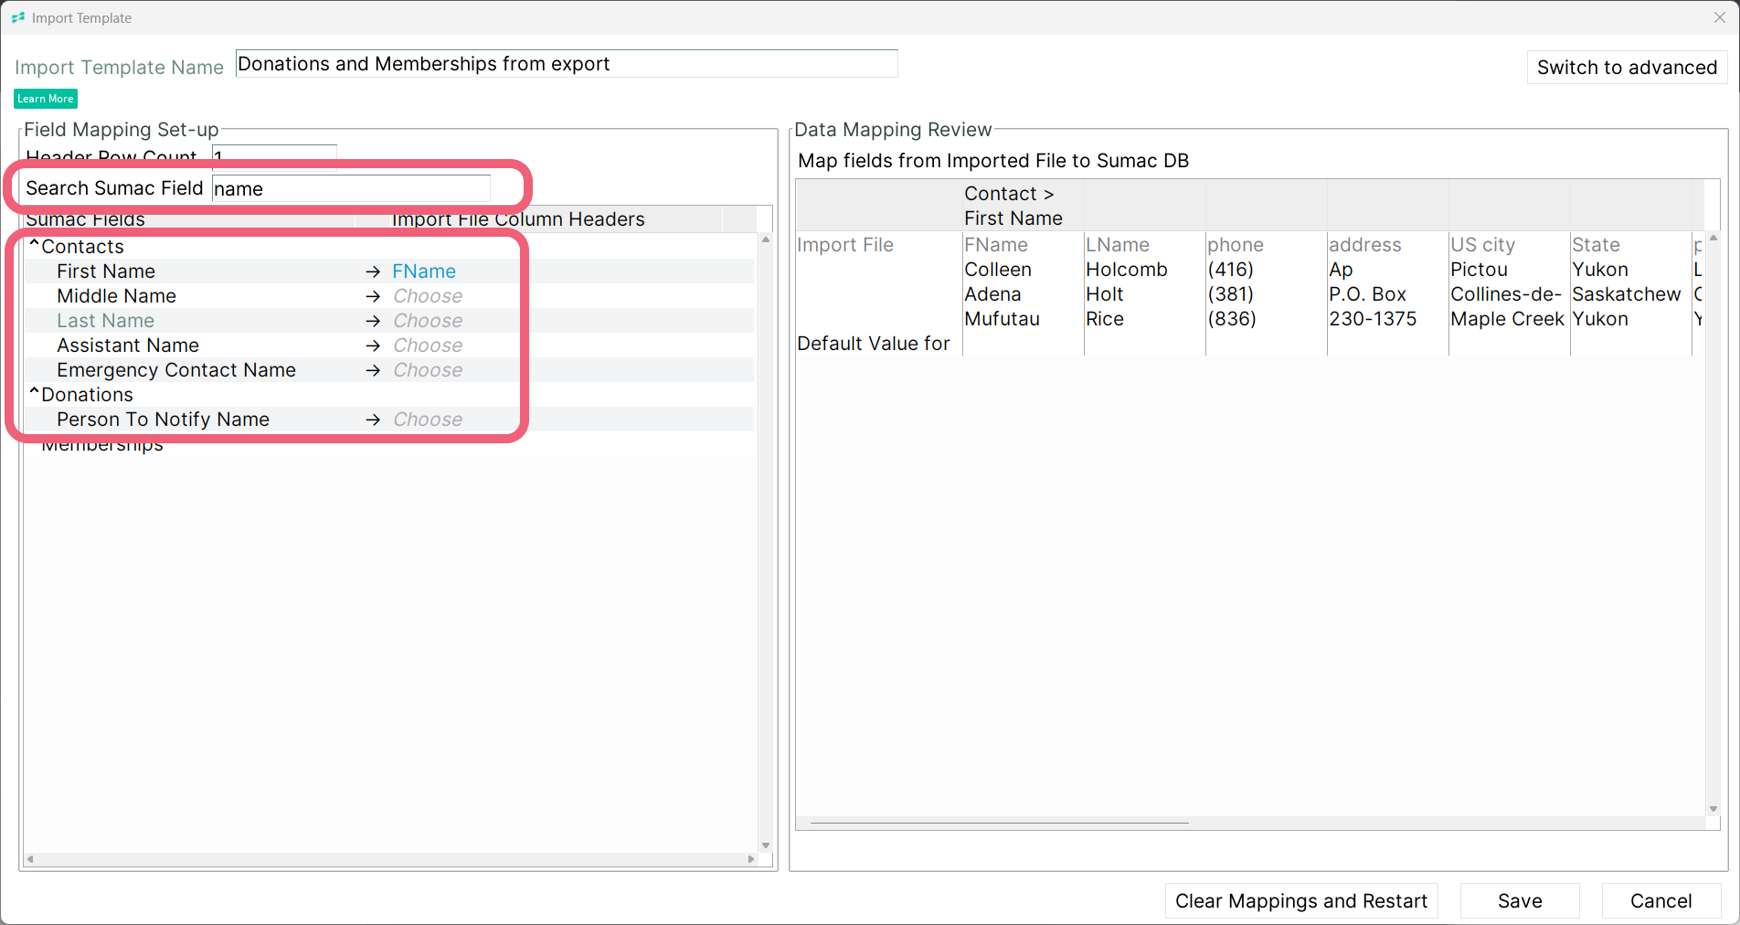Choose a column for Assistant Name
This screenshot has height=925, width=1740.
(428, 346)
